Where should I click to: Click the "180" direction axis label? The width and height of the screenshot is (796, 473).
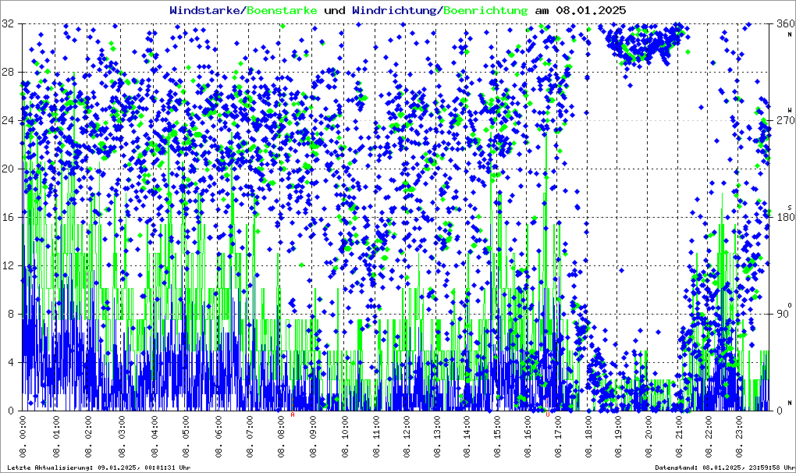pos(787,217)
